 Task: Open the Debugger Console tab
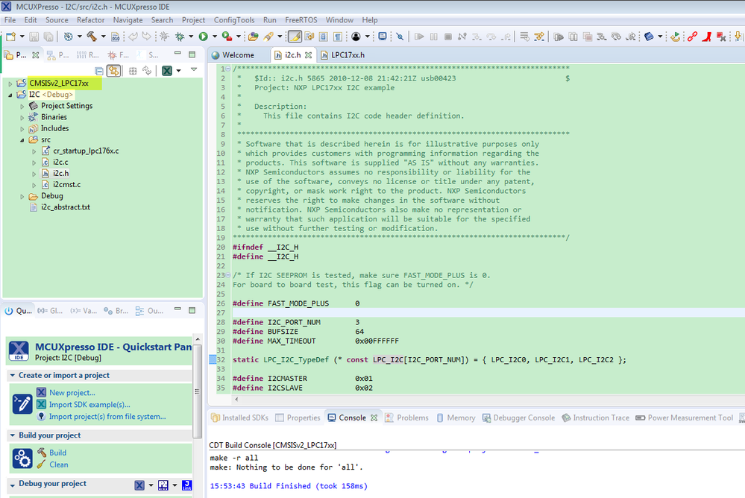[518, 417]
